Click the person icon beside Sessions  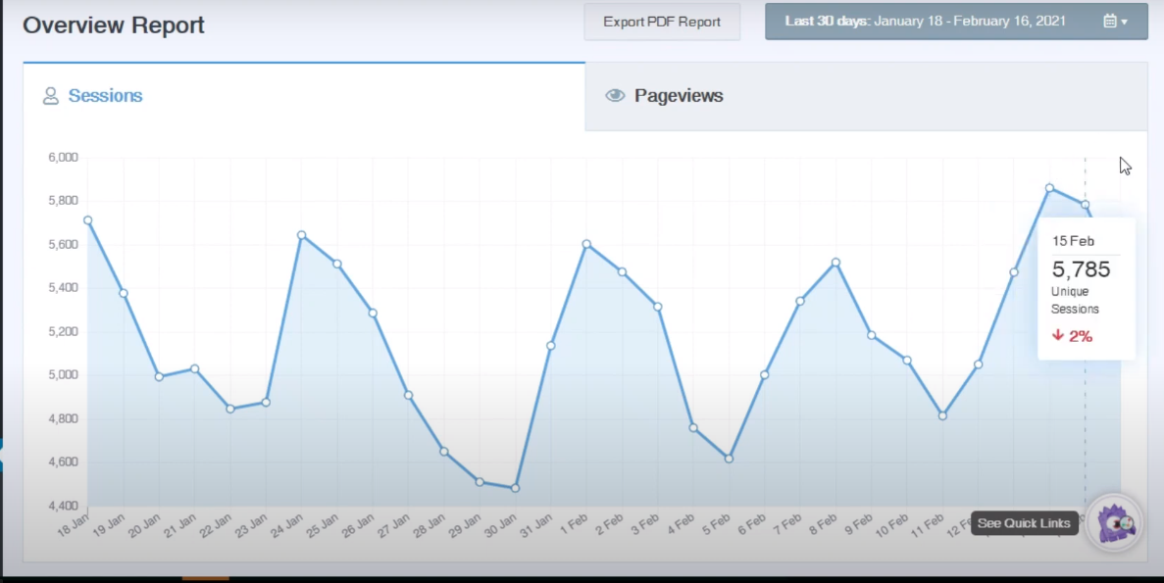[51, 96]
